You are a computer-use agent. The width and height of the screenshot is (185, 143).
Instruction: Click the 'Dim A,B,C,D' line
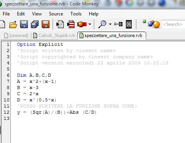pyautogui.click(x=34, y=75)
